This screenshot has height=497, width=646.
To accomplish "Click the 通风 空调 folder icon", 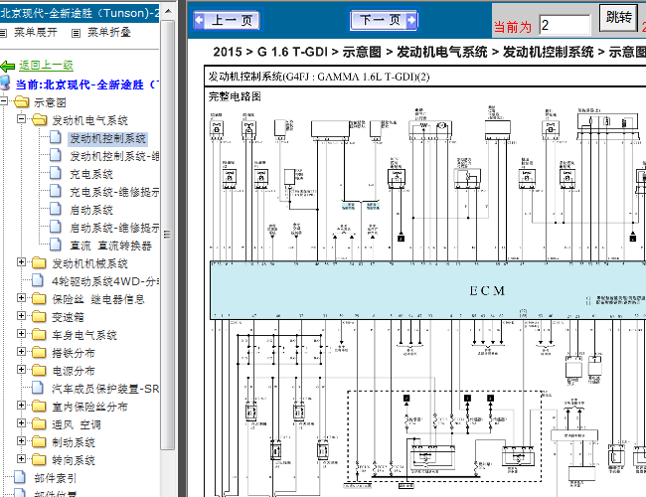I will tap(39, 424).
